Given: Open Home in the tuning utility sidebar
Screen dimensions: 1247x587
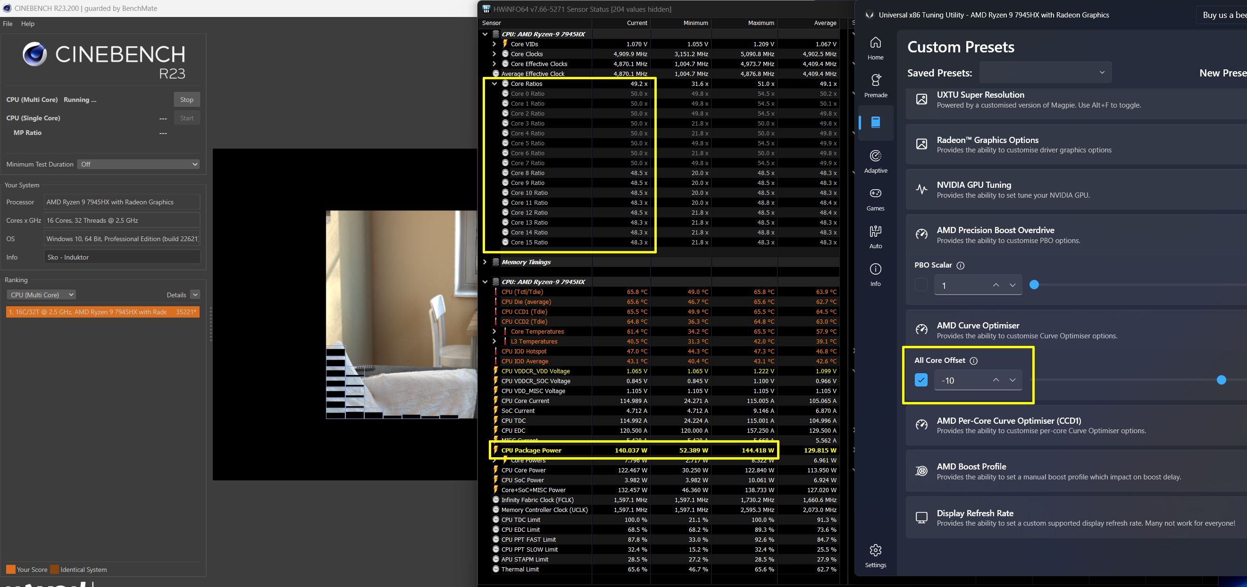Looking at the screenshot, I should (x=875, y=48).
